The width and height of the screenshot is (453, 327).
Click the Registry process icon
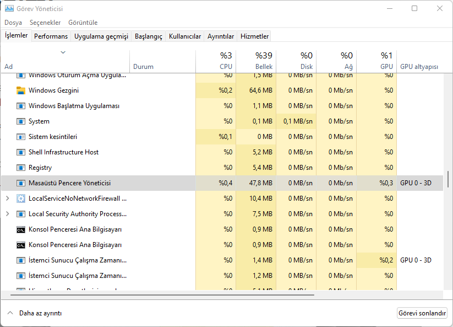click(21, 168)
